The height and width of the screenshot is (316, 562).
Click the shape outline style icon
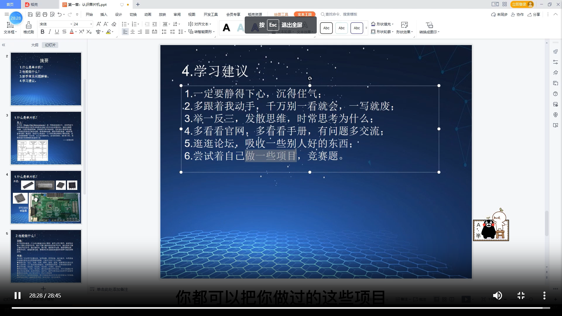pos(373,32)
